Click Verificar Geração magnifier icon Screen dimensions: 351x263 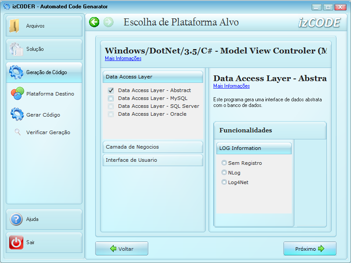pos(18,132)
